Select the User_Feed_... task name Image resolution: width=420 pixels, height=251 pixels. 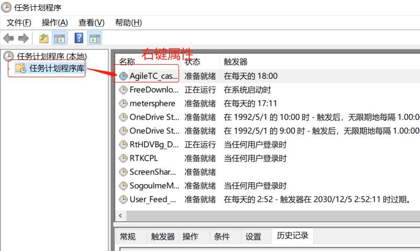click(153, 199)
